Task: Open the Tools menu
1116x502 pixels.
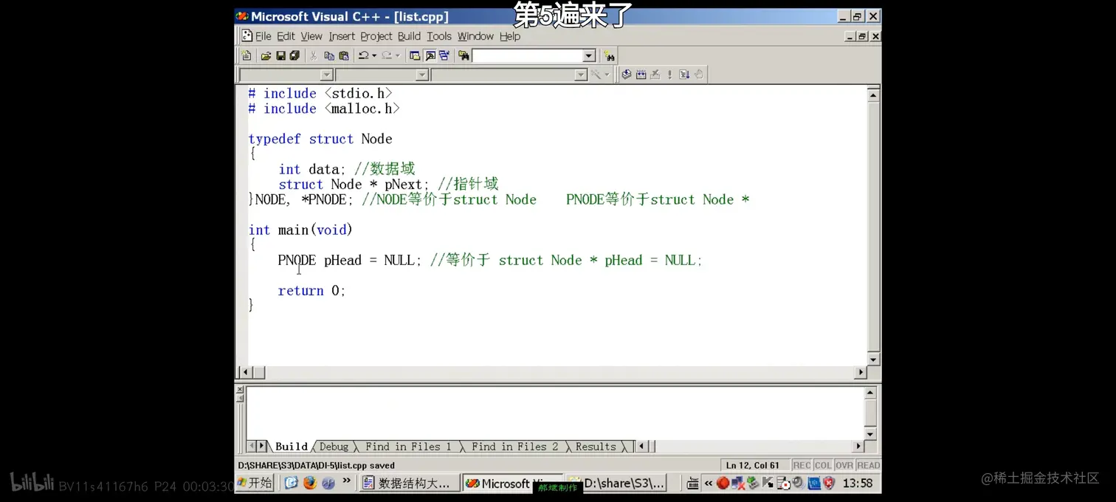Action: (439, 36)
